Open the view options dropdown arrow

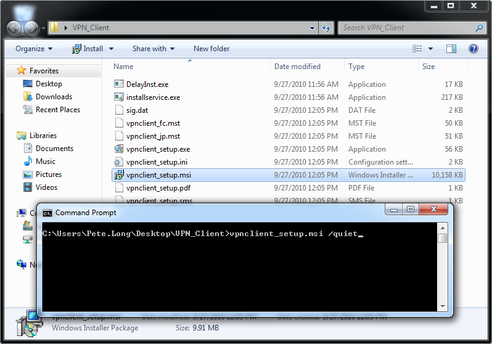(x=430, y=48)
